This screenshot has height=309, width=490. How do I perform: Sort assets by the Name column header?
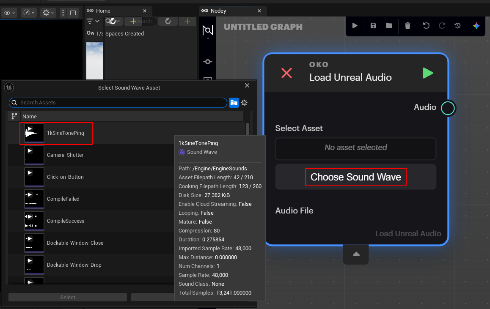pos(30,116)
